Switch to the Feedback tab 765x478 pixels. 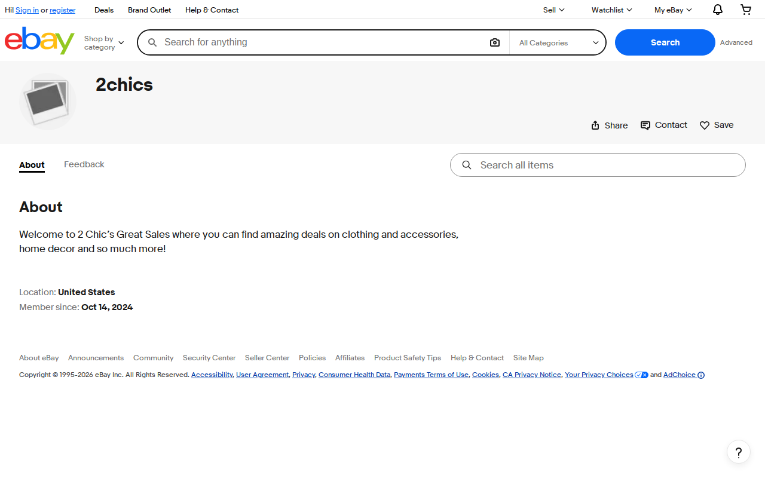84,164
